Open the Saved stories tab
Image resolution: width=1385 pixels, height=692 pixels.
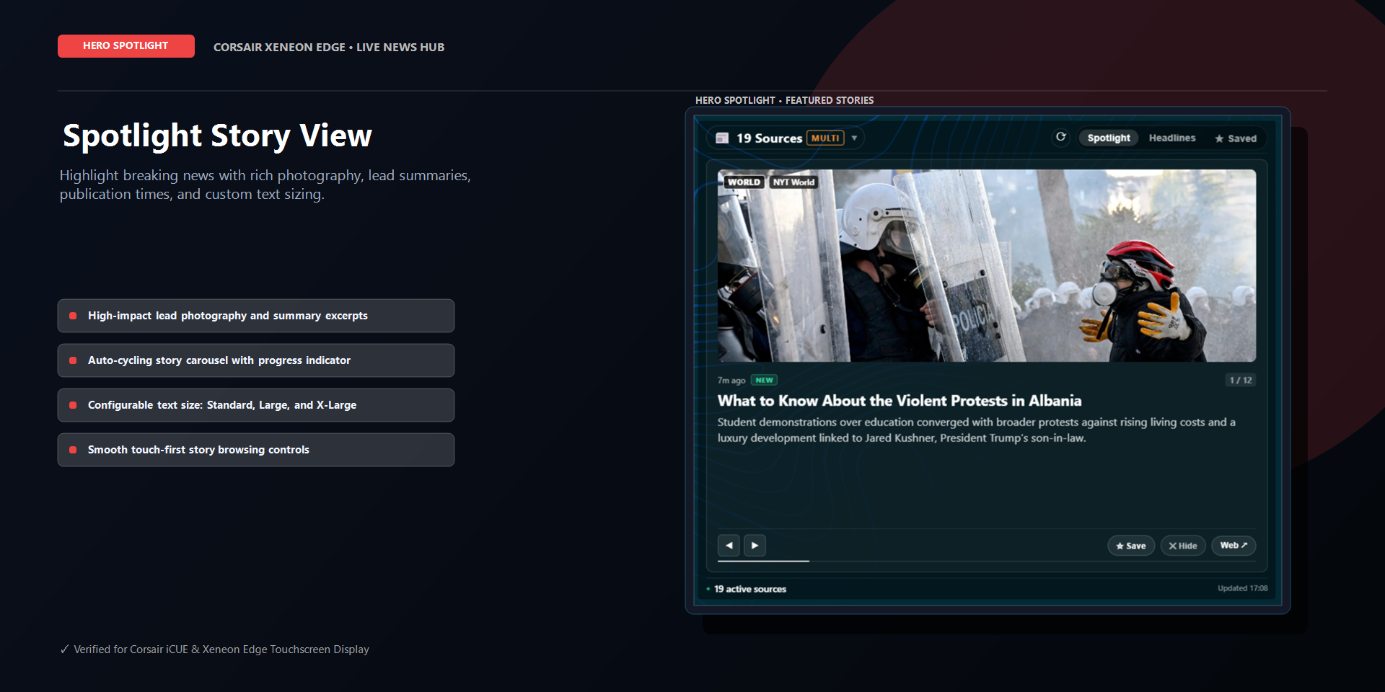[x=1236, y=138]
